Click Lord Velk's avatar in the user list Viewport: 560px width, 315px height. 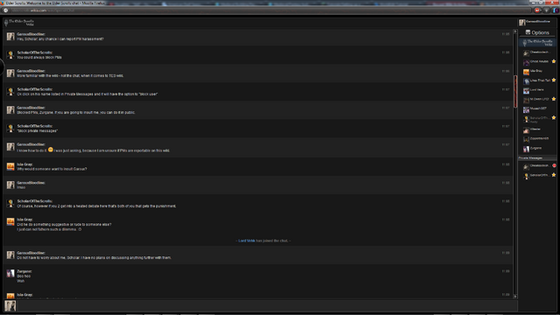click(526, 91)
